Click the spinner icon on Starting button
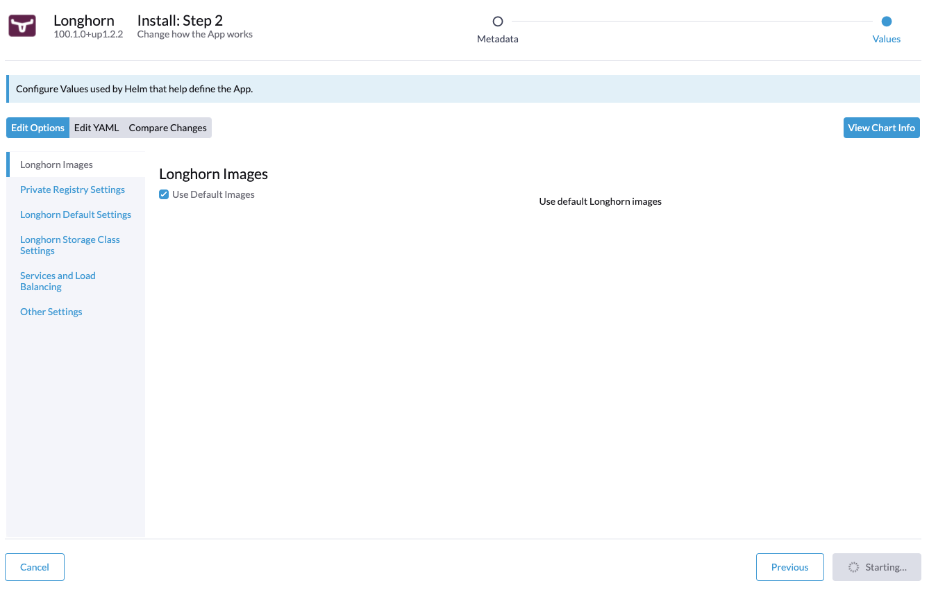The height and width of the screenshot is (590, 929). pyautogui.click(x=853, y=566)
